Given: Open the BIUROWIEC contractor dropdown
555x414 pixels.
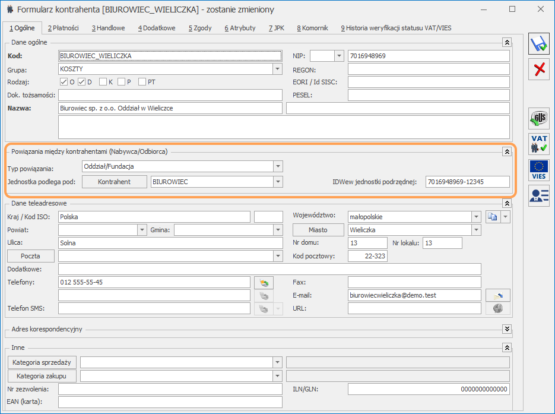Looking at the screenshot, I should pos(278,182).
